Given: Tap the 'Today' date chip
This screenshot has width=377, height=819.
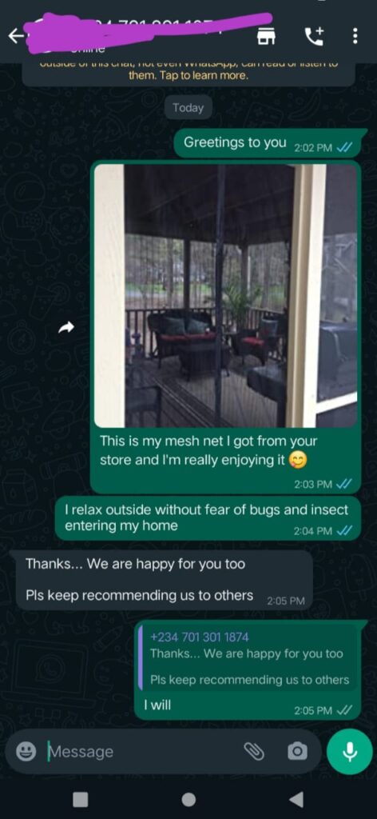Looking at the screenshot, I should (188, 108).
